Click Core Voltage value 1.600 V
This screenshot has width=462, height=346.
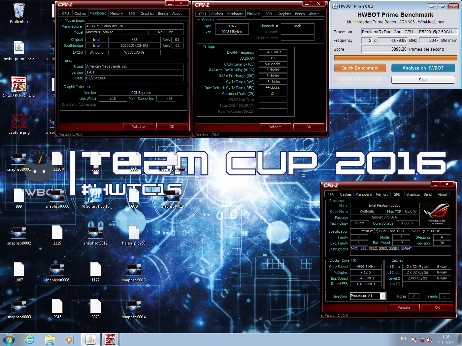pos(407,223)
